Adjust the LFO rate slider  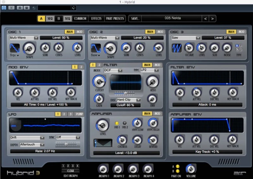[x=66, y=144]
